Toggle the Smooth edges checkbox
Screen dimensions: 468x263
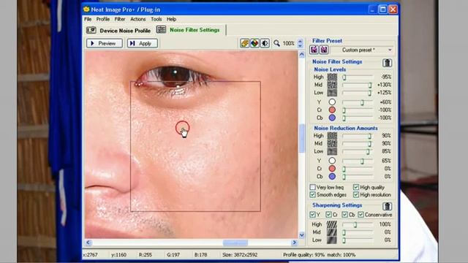pos(312,195)
